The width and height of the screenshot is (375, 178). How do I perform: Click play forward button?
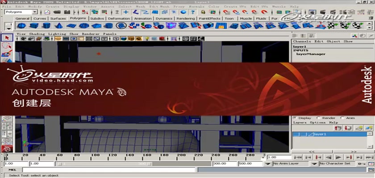coord(338,157)
